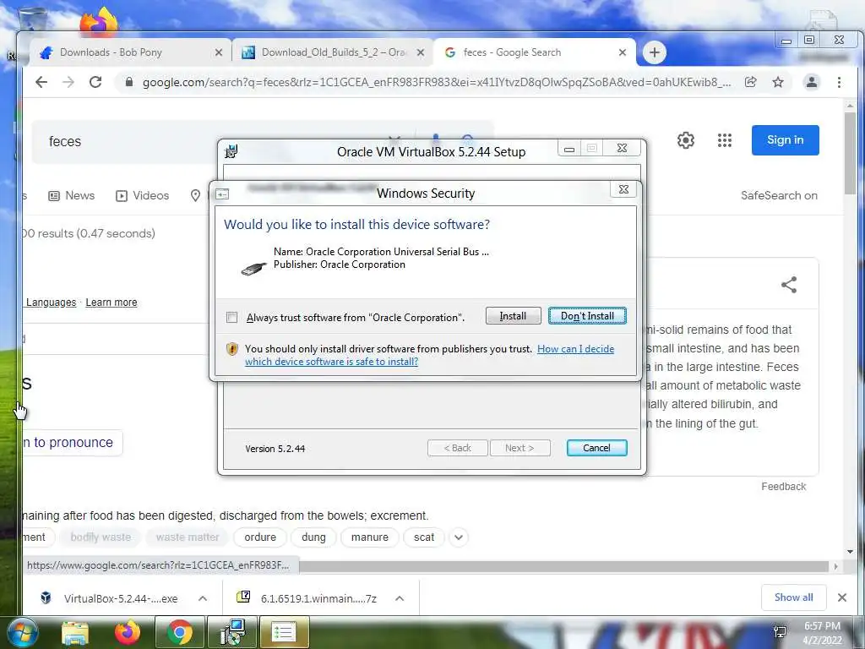Viewport: 865px width, 649px height.
Task: Open the Languages link
Action: point(51,303)
